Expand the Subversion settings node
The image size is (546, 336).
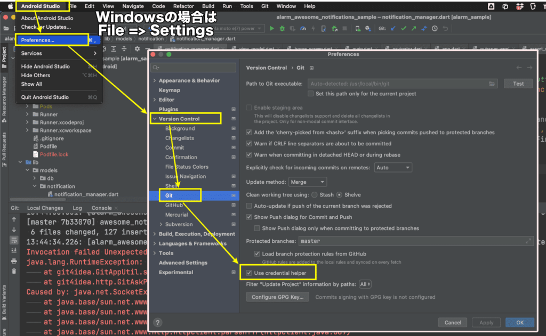(161, 224)
